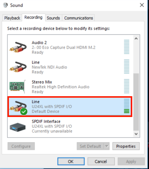Click the green default device checkmark badge
The height and width of the screenshot is (169, 149).
tap(24, 111)
